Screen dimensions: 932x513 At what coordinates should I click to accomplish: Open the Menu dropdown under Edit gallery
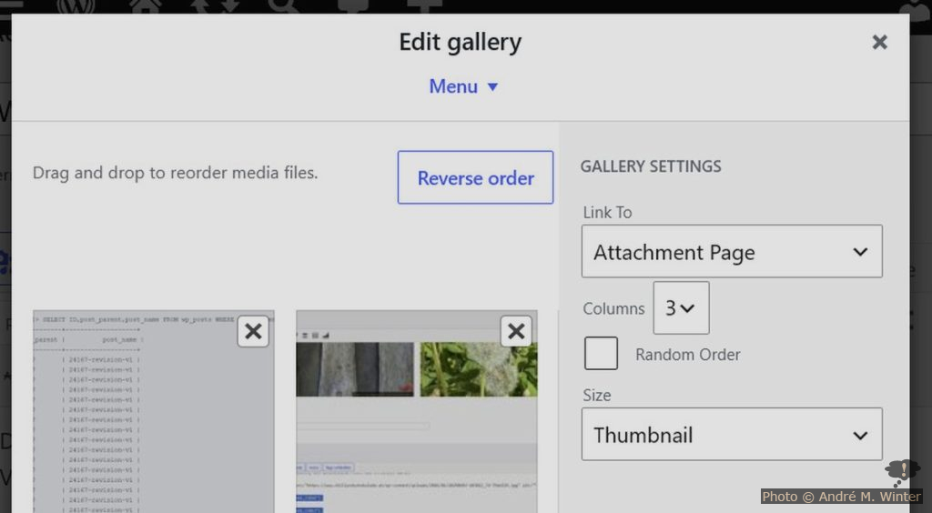[x=463, y=86]
